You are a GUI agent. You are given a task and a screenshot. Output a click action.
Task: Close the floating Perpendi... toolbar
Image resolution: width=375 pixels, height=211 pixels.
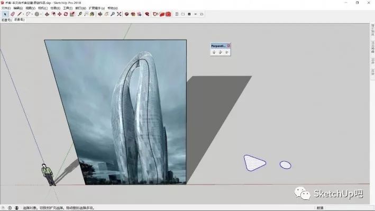point(228,45)
